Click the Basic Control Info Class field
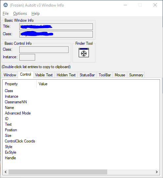The height and width of the screenshot is (178, 163). pos(44,50)
